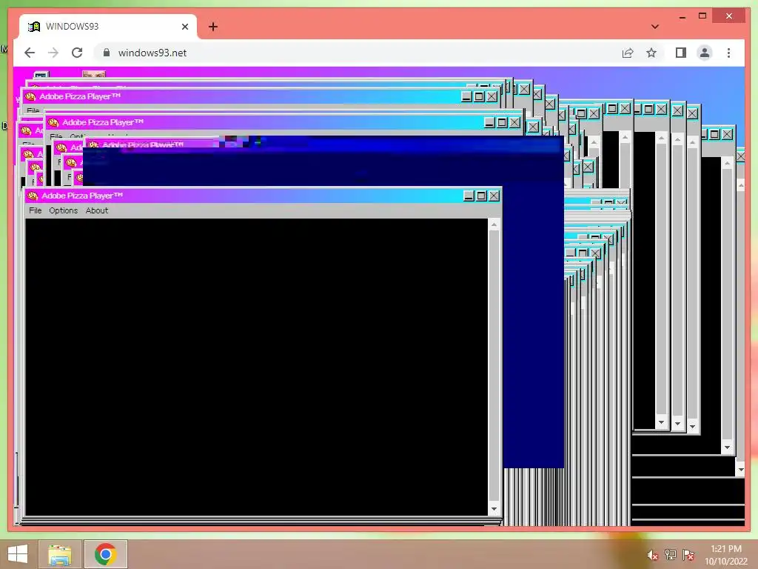
Task: Open File Explorer from taskbar
Action: (60, 554)
